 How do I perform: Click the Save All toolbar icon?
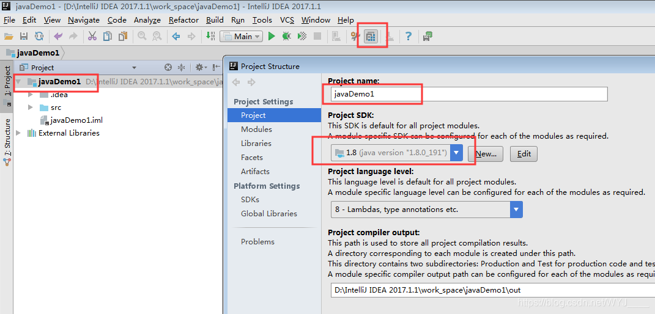pyautogui.click(x=24, y=37)
